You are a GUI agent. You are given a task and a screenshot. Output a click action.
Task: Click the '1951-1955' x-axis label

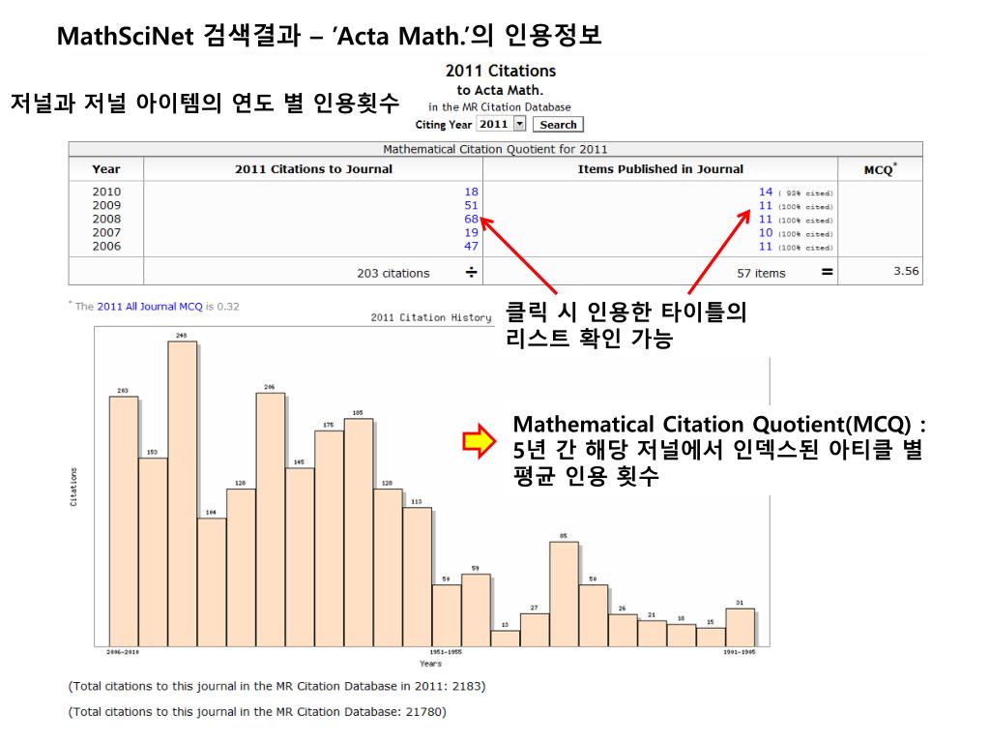click(x=446, y=651)
